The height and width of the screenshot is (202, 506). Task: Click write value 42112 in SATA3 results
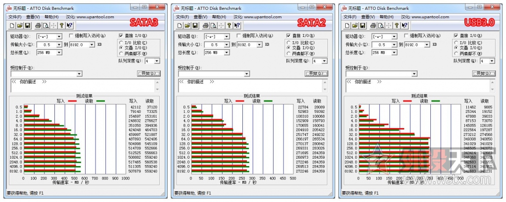(x=136, y=107)
